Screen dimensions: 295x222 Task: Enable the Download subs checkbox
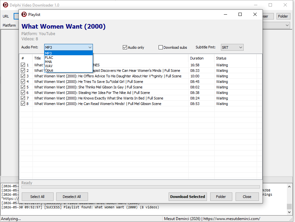173,47
